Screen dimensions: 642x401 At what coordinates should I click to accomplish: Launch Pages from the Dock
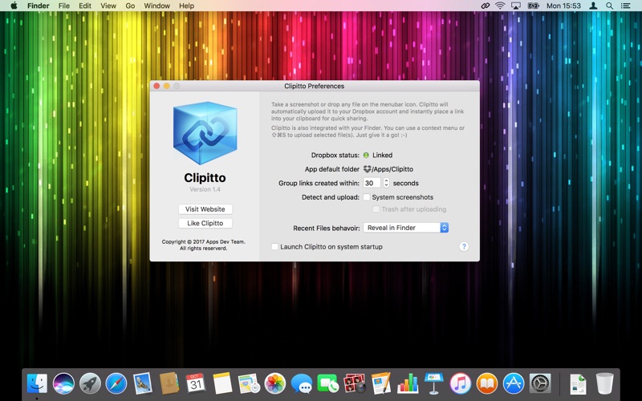pos(381,383)
